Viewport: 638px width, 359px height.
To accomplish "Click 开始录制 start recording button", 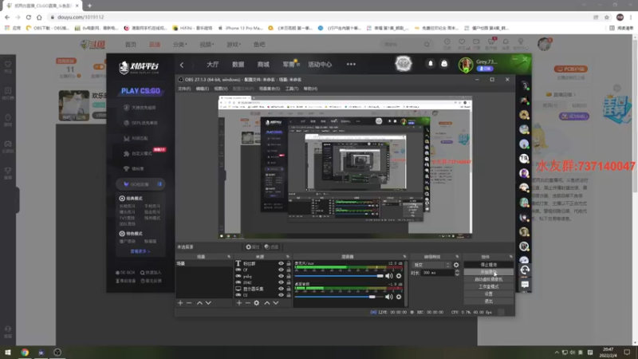I will coord(489,272).
